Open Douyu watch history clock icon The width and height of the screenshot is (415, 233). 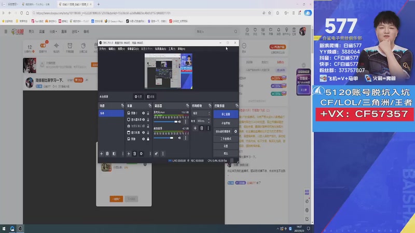pos(247,31)
